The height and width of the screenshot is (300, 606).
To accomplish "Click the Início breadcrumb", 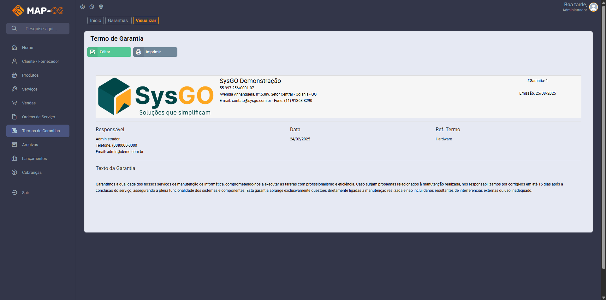I will (x=96, y=21).
